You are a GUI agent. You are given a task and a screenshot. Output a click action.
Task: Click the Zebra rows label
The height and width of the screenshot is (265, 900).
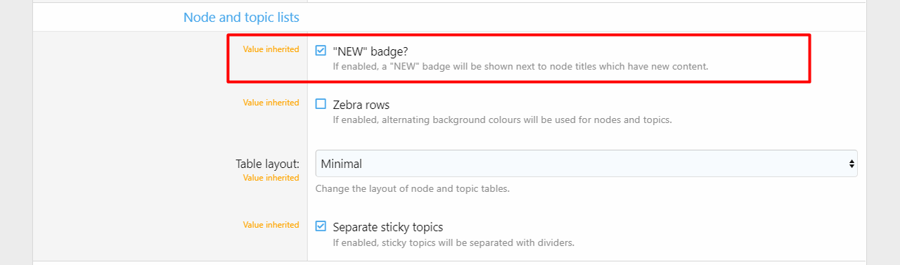[361, 105]
